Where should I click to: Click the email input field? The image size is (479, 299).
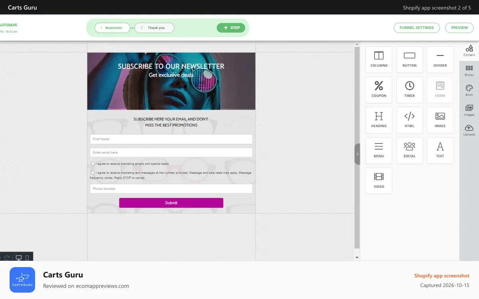coord(171,153)
